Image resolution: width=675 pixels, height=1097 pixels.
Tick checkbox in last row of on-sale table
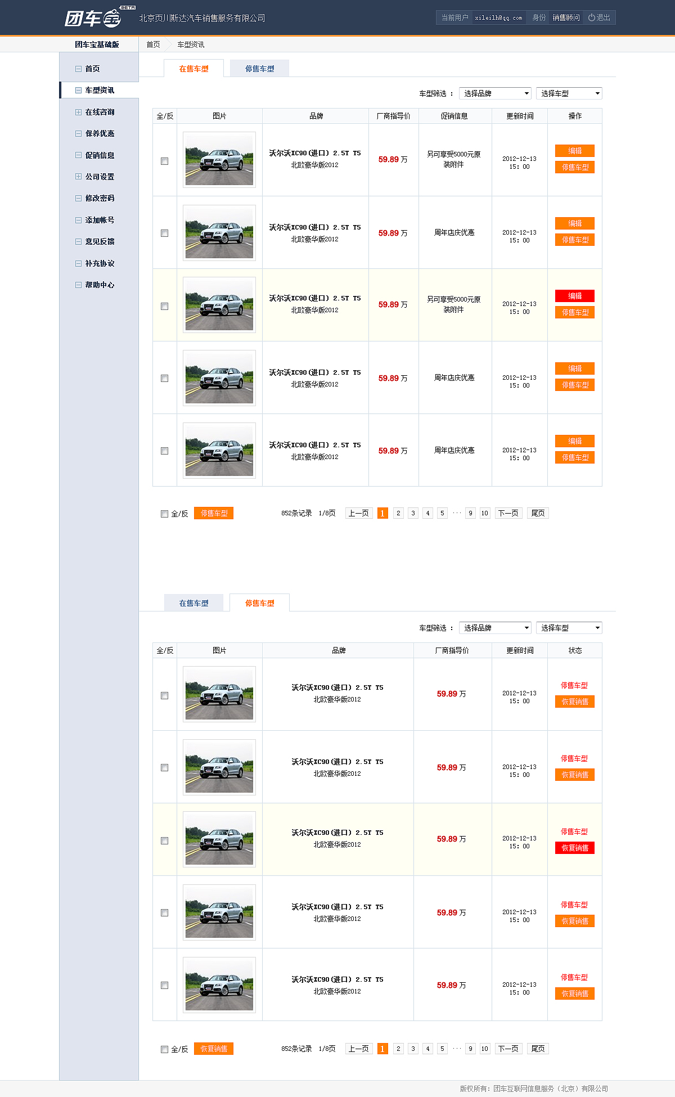pyautogui.click(x=165, y=451)
